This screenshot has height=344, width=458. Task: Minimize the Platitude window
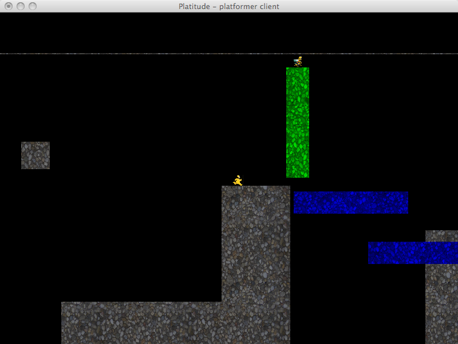tap(21, 6)
